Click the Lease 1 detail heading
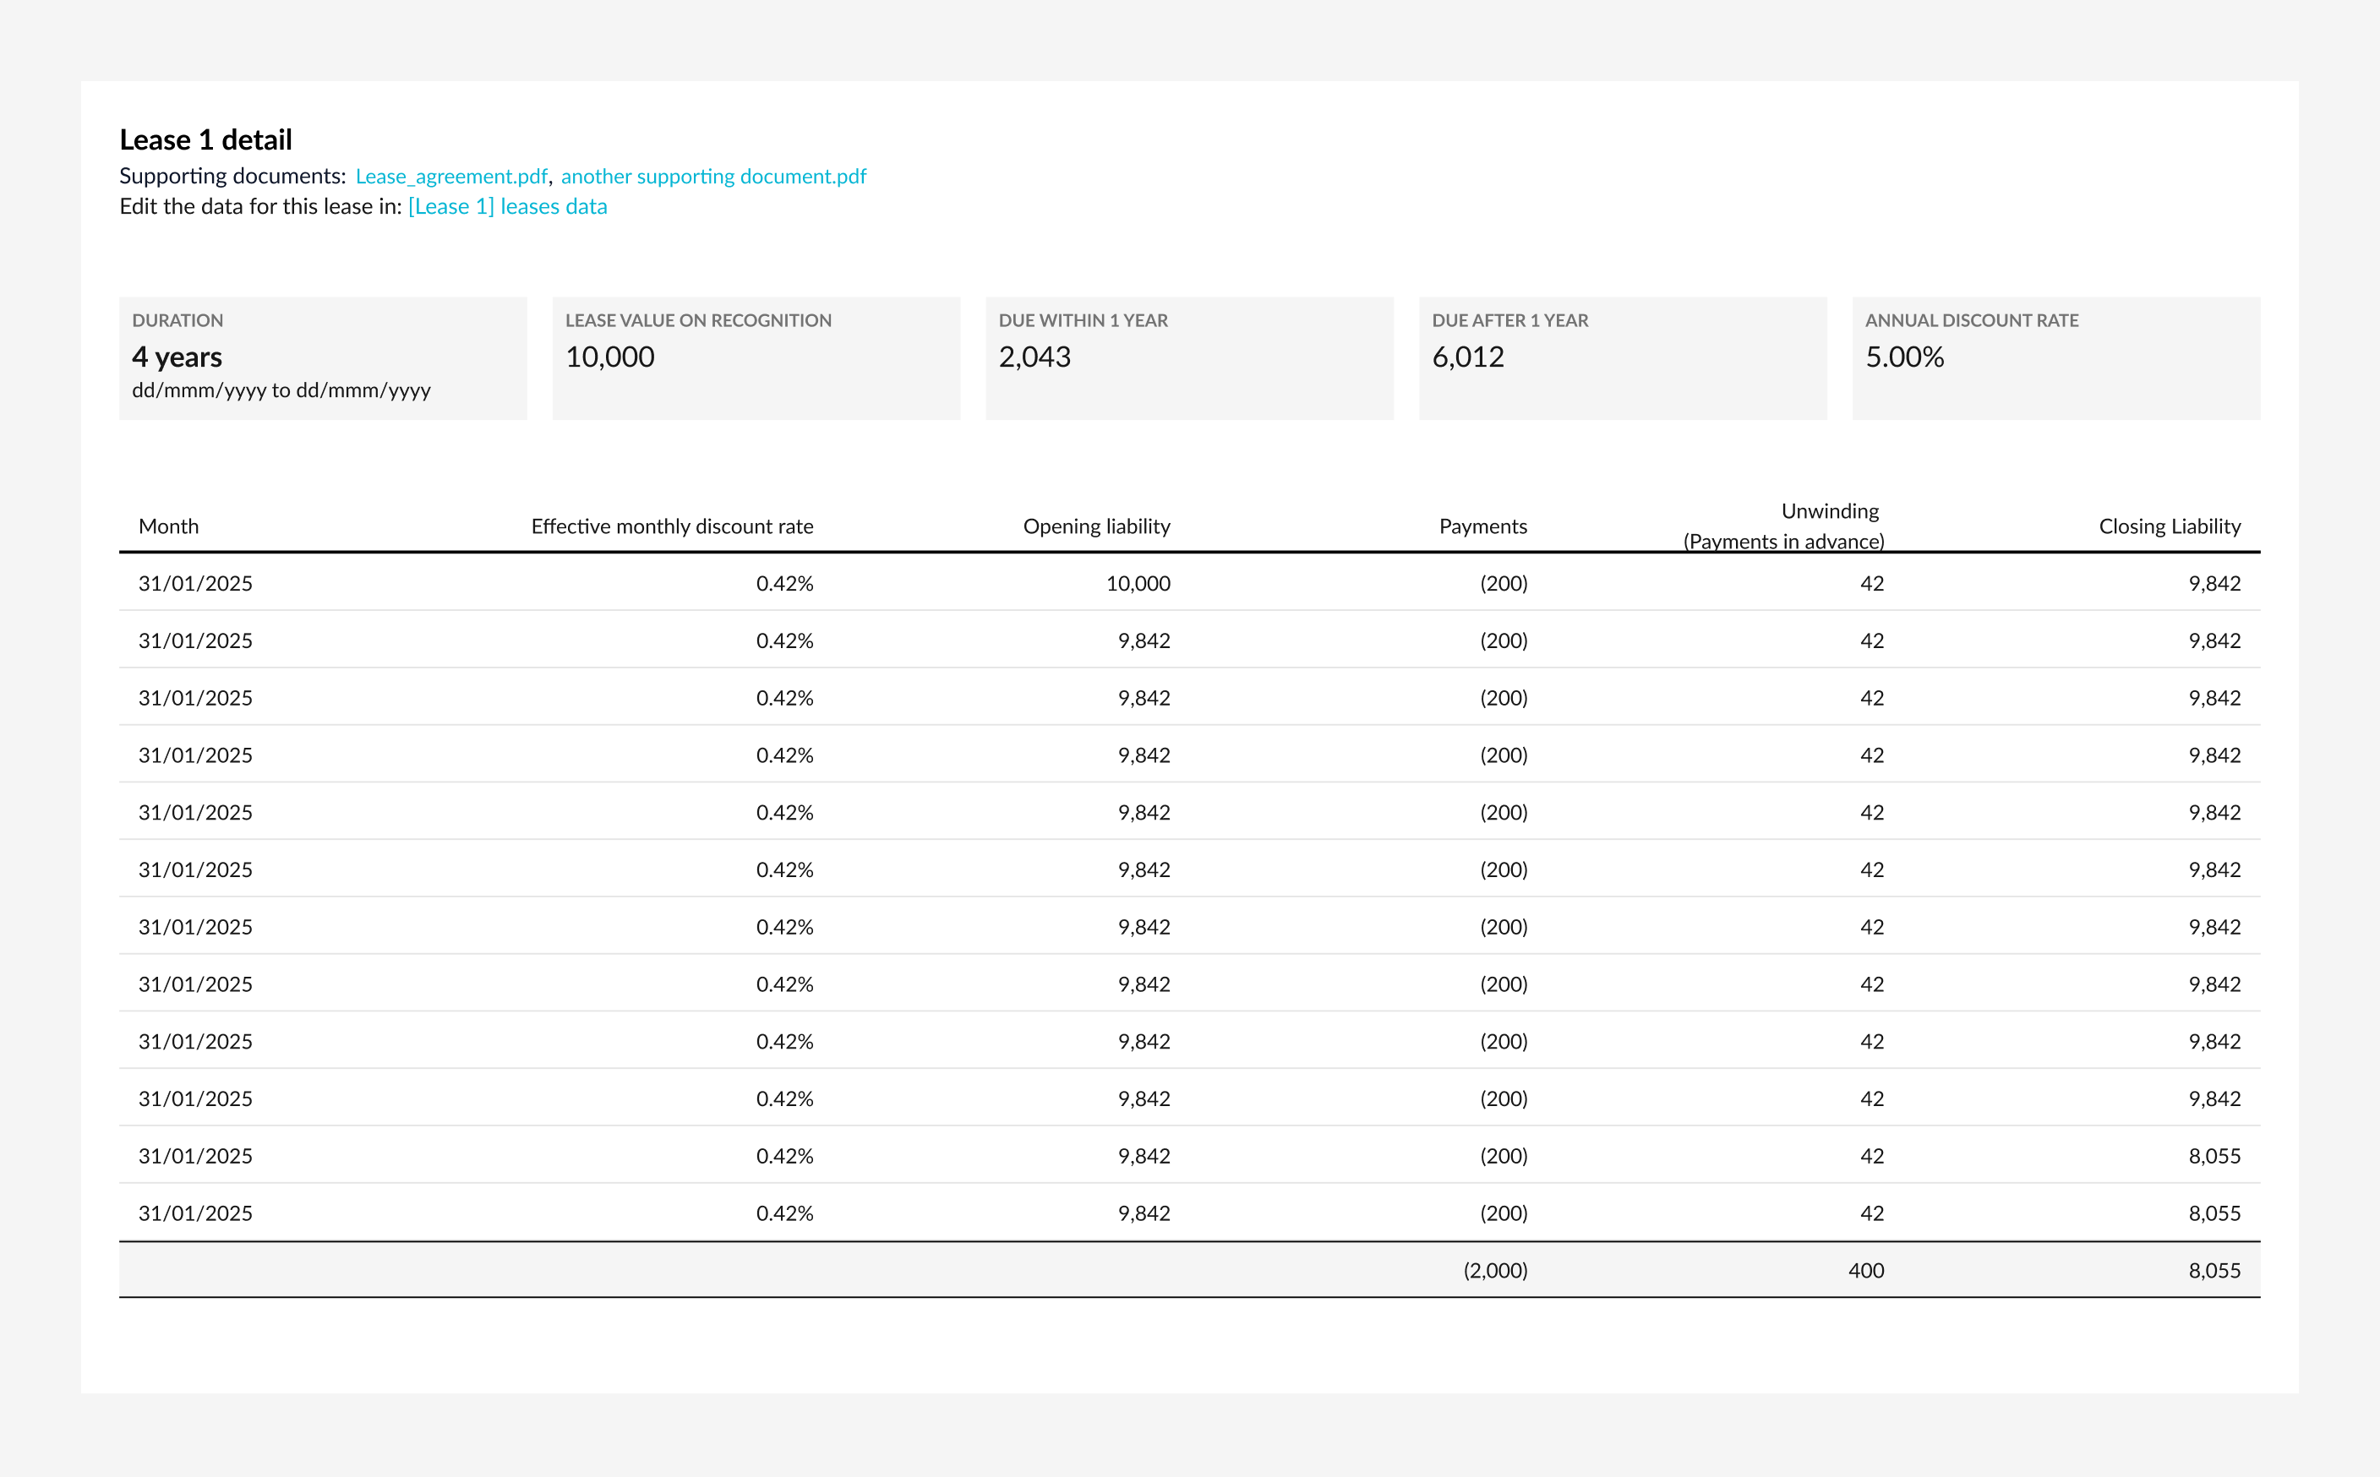 [205, 139]
